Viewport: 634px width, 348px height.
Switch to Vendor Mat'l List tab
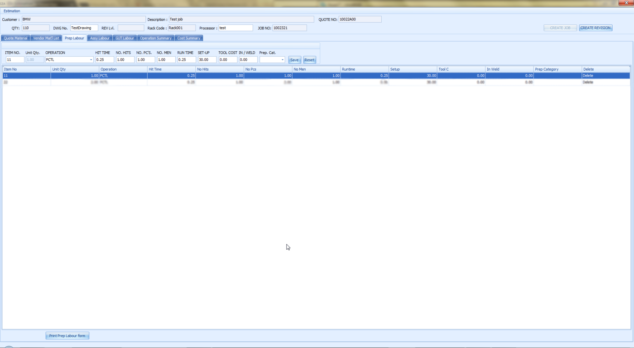pos(46,38)
